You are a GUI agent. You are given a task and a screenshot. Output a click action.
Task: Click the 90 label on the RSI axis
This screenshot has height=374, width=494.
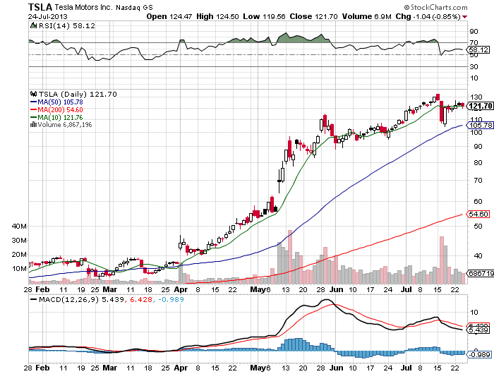[x=474, y=32]
